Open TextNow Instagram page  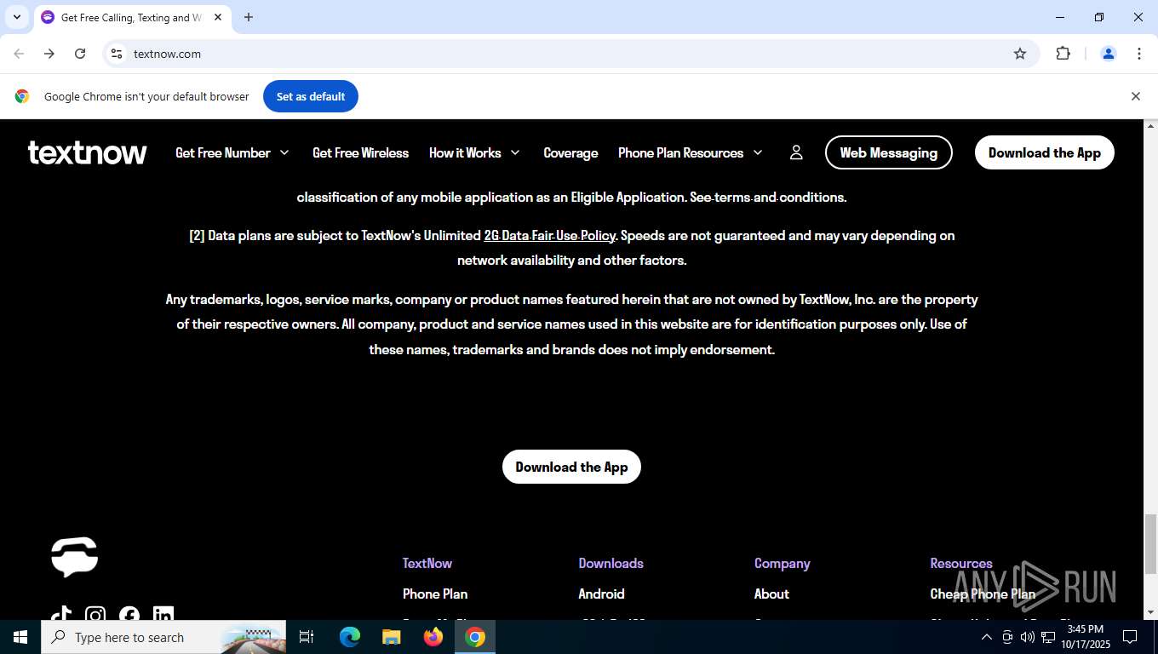pyautogui.click(x=95, y=615)
